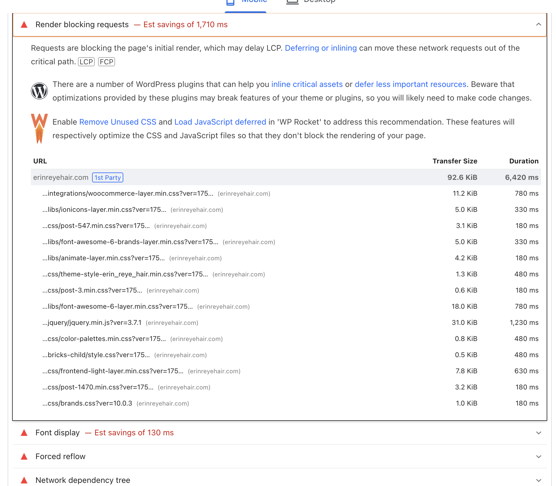Image resolution: width=556 pixels, height=486 pixels.
Task: Collapse the Render blocking requests section chevron
Action: point(539,25)
